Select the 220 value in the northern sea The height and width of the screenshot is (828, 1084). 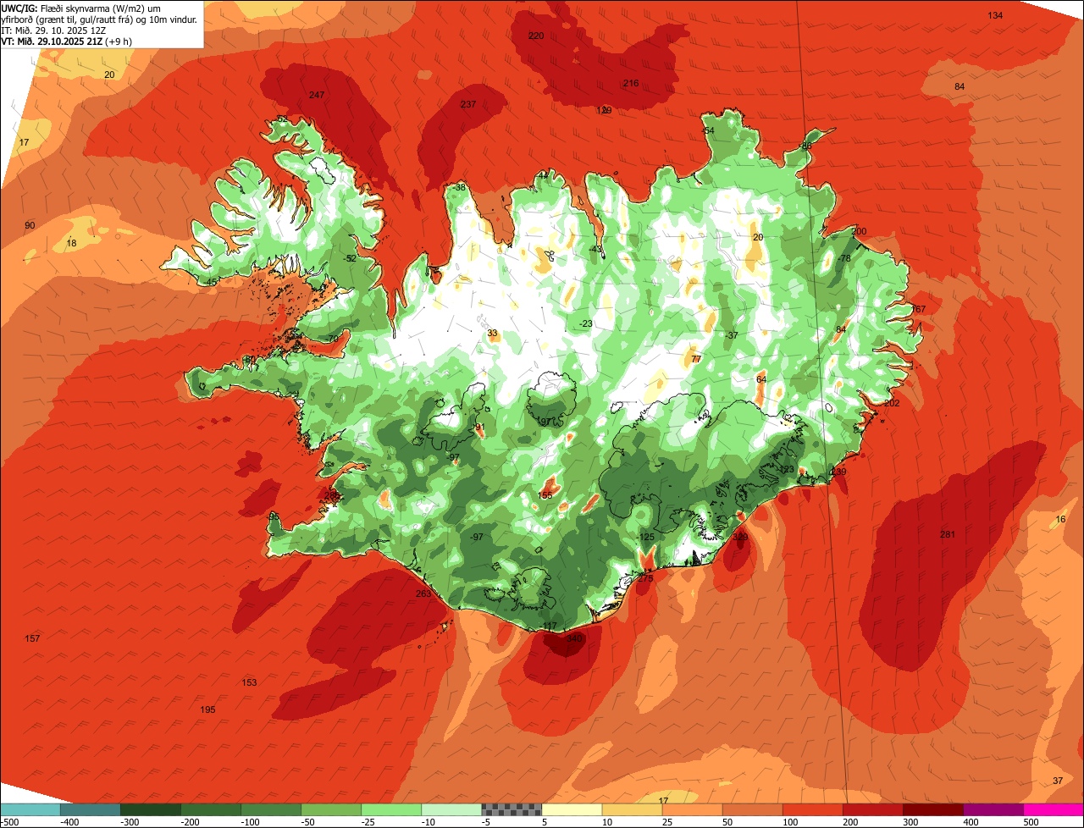tap(536, 36)
